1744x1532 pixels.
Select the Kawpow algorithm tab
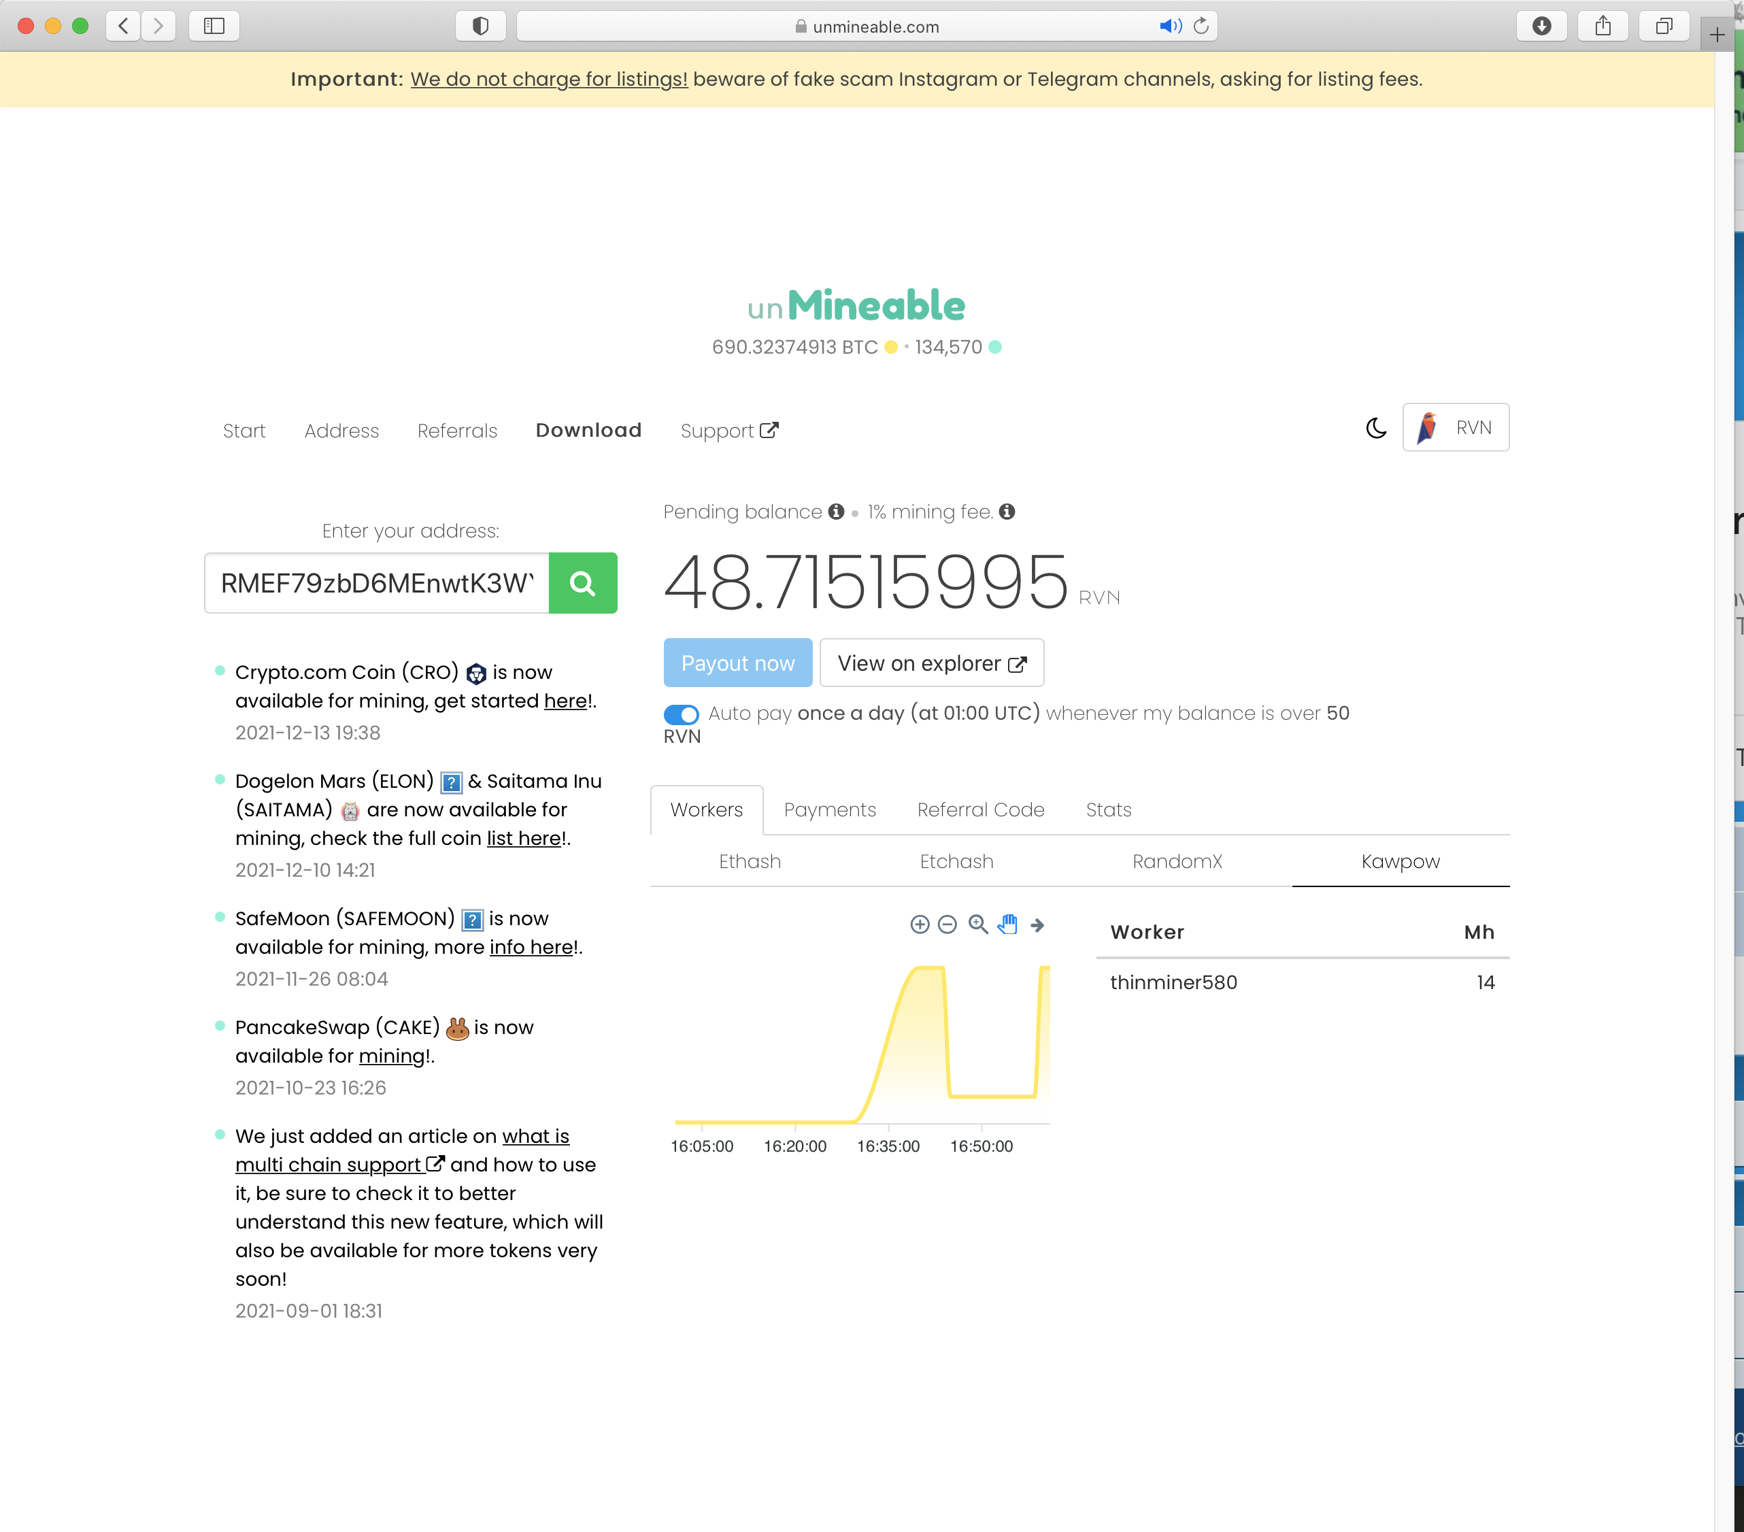(1400, 862)
